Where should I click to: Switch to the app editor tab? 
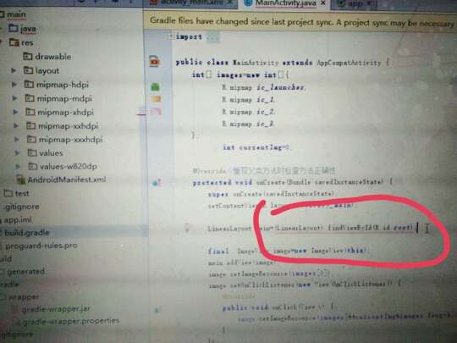click(x=355, y=3)
